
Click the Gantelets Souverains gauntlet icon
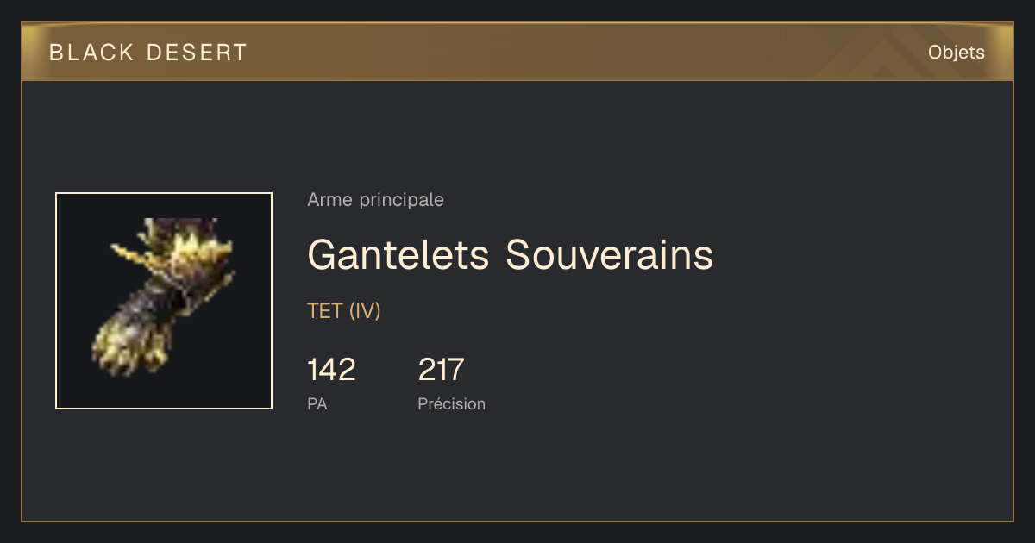pyautogui.click(x=164, y=301)
